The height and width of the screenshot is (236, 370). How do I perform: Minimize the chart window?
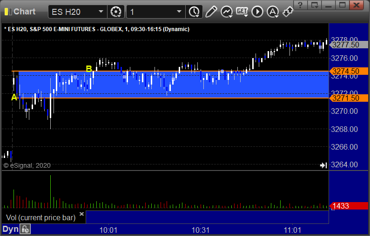coord(328,5)
